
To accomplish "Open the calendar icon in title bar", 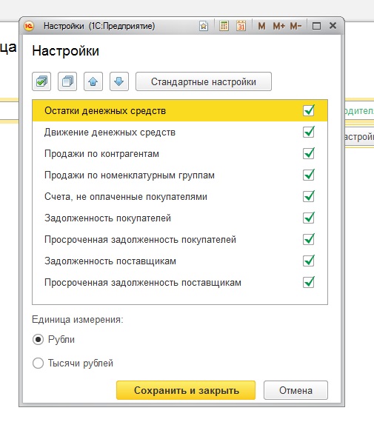I will coord(241,26).
